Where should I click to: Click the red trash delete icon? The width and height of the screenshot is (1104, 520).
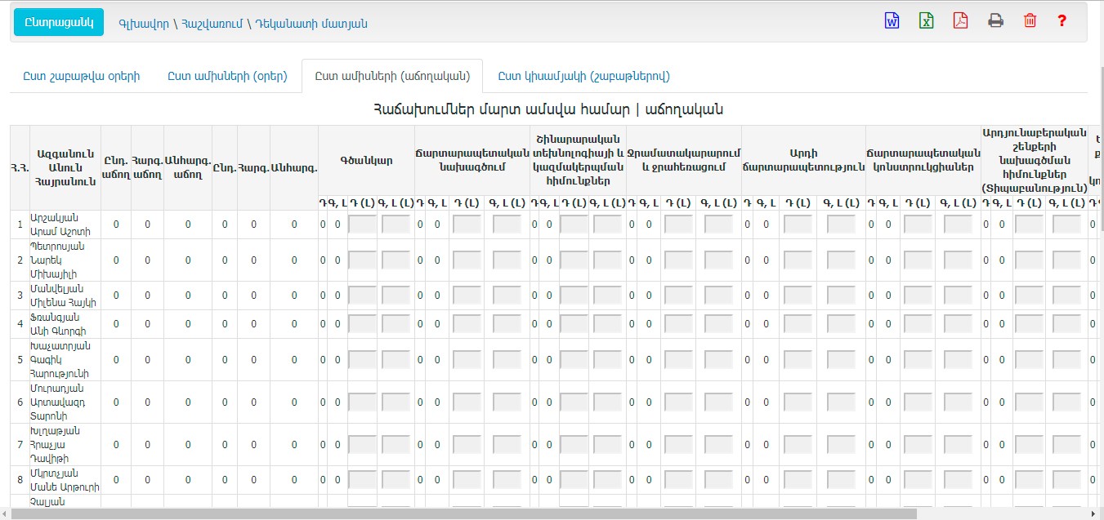coord(1030,21)
